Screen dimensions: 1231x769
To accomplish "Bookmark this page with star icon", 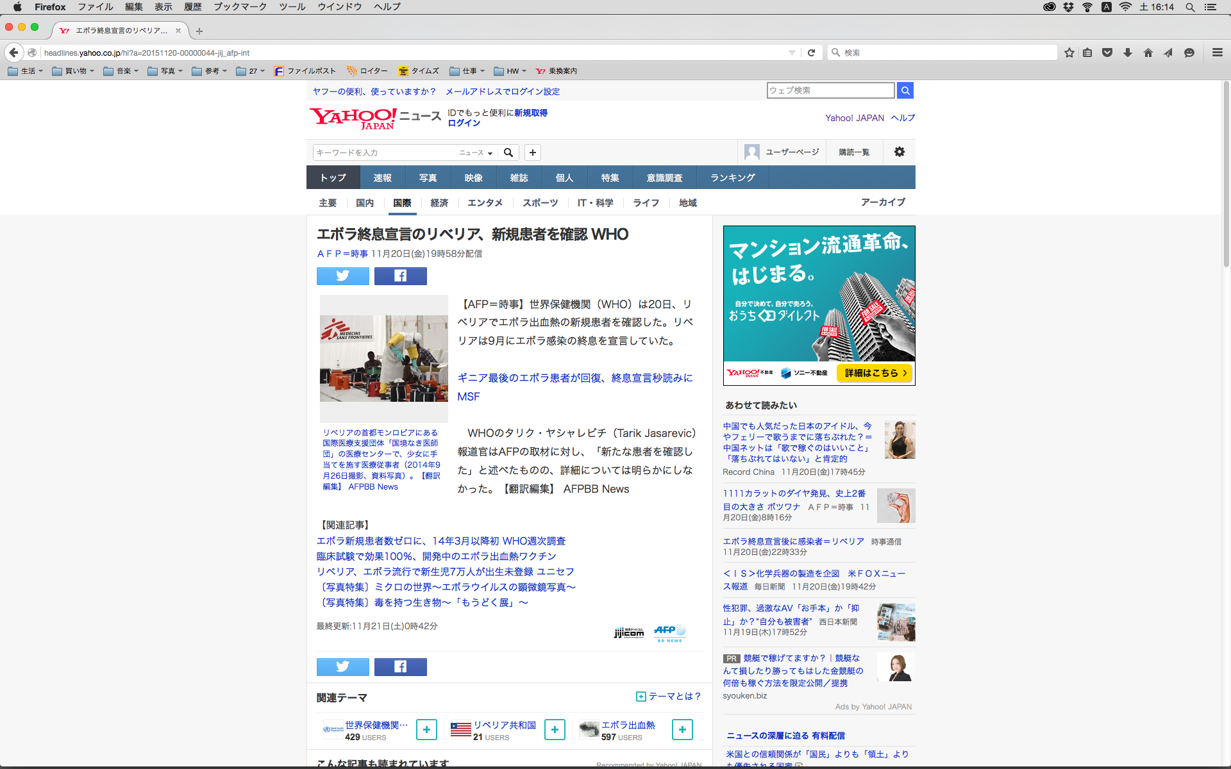I will (1069, 53).
